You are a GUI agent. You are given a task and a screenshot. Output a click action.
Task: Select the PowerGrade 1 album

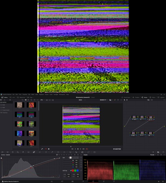point(6,110)
